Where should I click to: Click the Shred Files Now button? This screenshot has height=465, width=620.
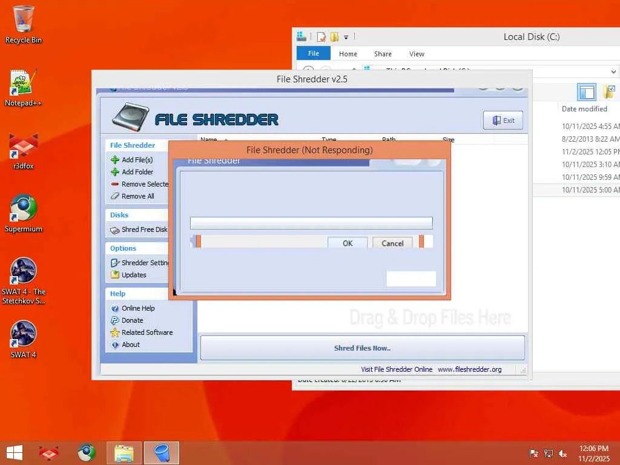pos(362,348)
